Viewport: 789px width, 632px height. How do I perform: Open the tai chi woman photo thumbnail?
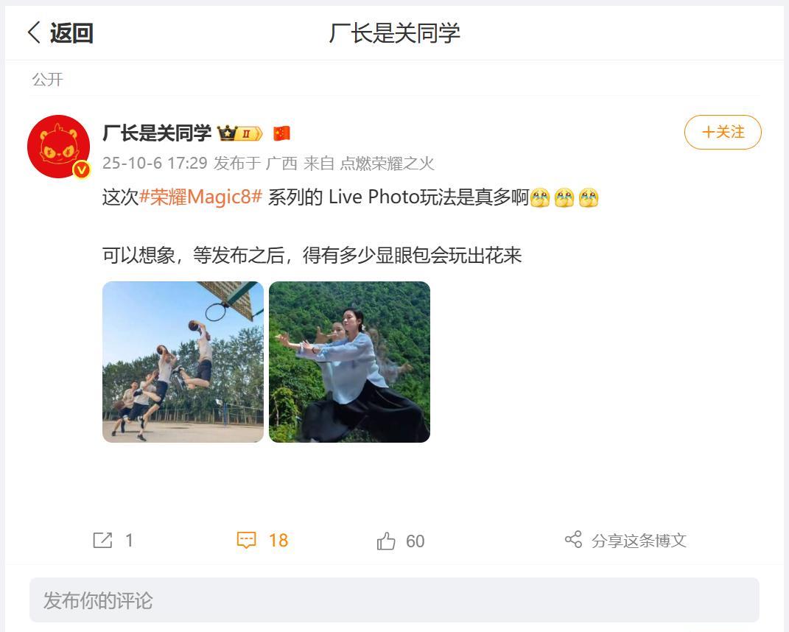350,362
